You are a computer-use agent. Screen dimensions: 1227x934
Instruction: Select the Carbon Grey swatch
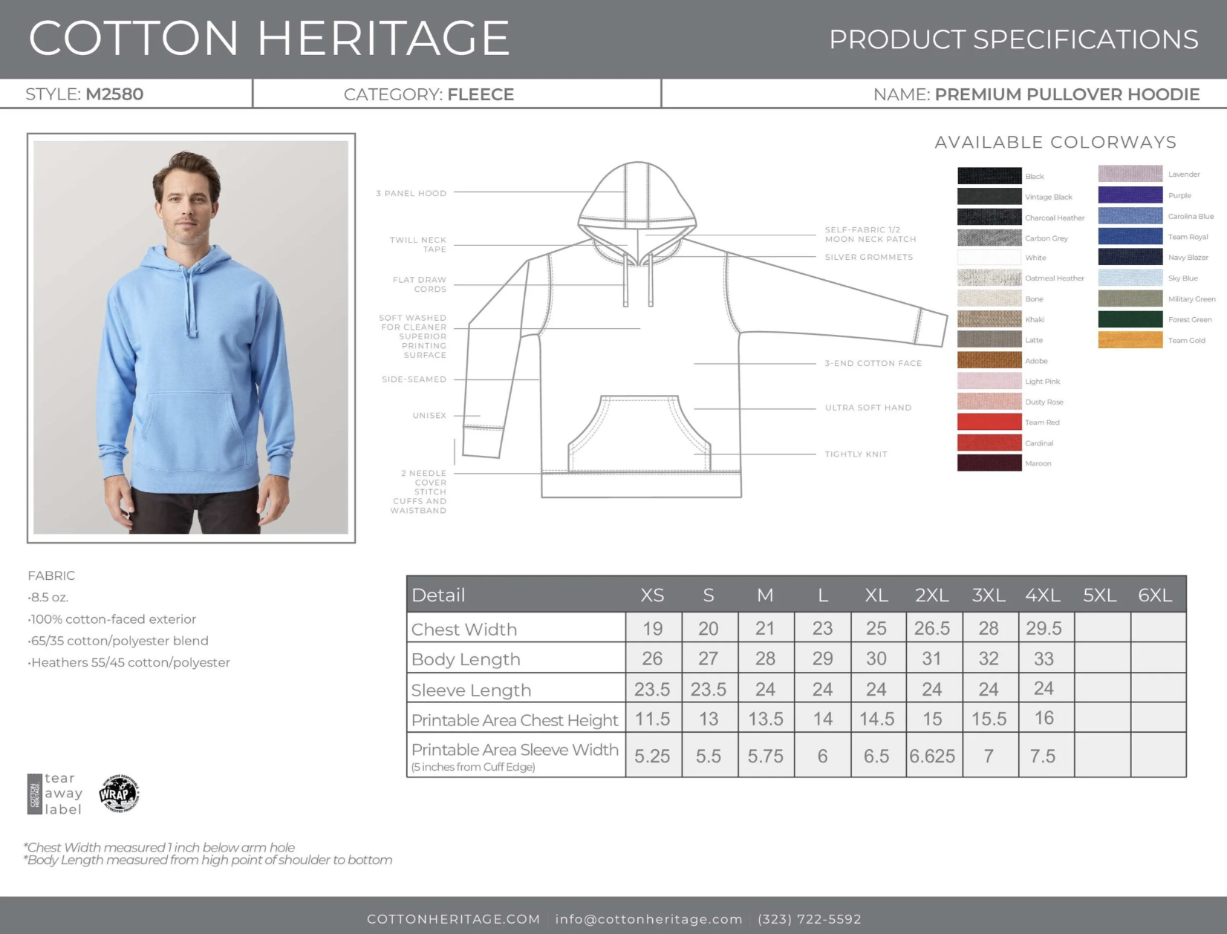coord(989,238)
